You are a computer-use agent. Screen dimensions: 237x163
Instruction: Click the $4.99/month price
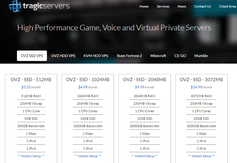tap(88, 87)
